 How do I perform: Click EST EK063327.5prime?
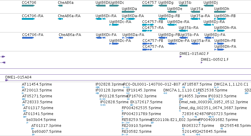click(183, 129)
